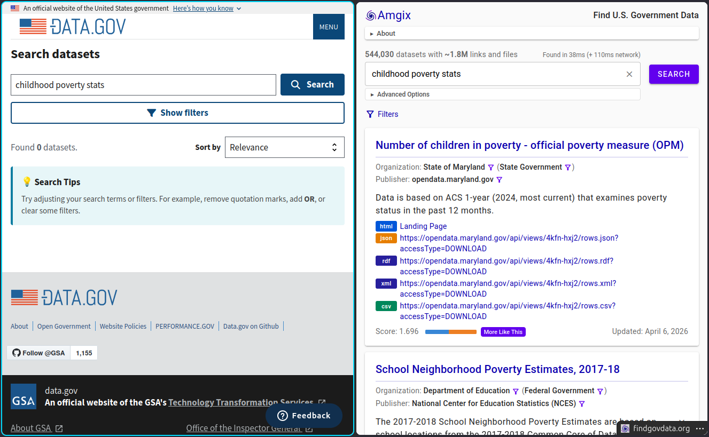Image resolution: width=709 pixels, height=437 pixels.
Task: Click the score bar next to Score 1.696
Action: pyautogui.click(x=450, y=332)
